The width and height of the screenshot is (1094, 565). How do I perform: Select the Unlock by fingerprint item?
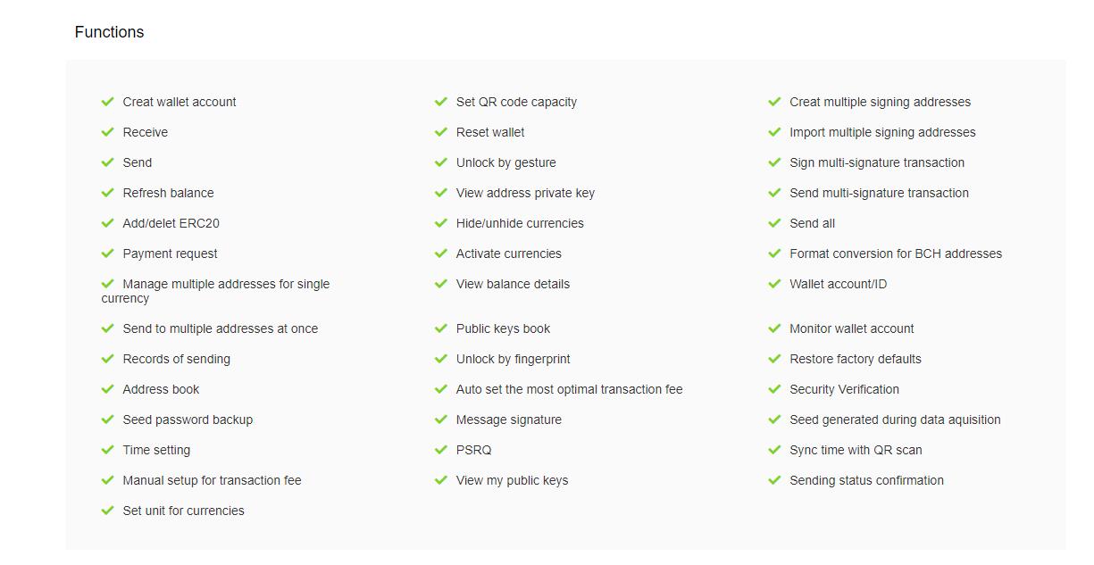pyautogui.click(x=513, y=359)
